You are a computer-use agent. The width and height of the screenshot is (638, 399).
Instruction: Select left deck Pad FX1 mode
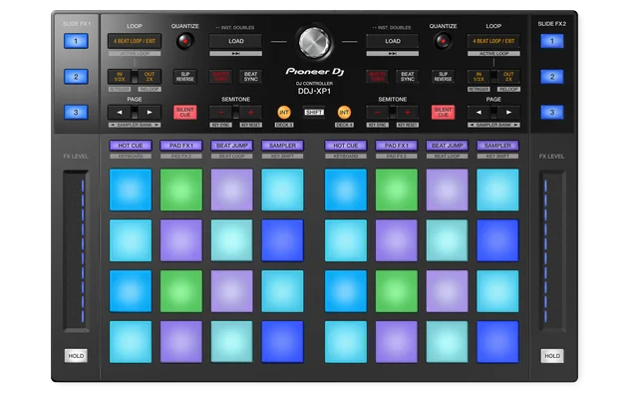181,146
